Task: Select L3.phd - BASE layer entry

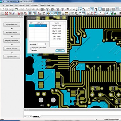Action: coord(56,31)
